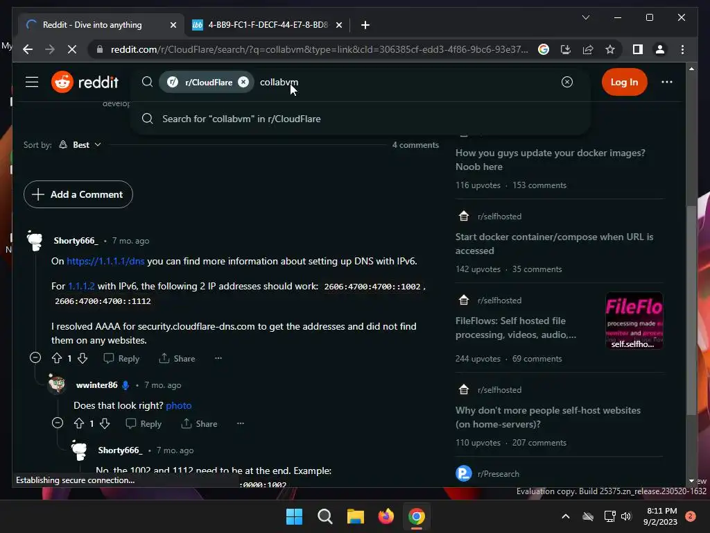Viewport: 710px width, 533px height.
Task: Clear the search text with the X icon
Action: [x=567, y=82]
